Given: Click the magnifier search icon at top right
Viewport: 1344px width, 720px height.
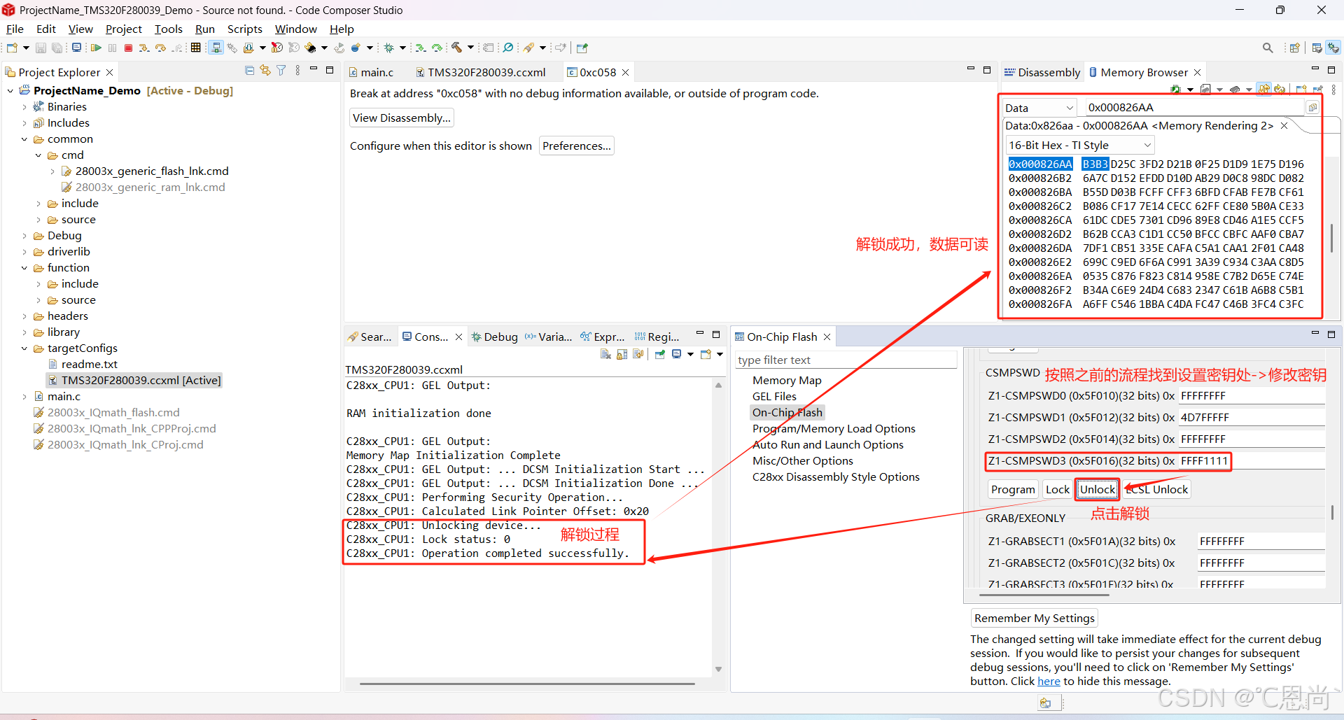Looking at the screenshot, I should [x=1268, y=48].
